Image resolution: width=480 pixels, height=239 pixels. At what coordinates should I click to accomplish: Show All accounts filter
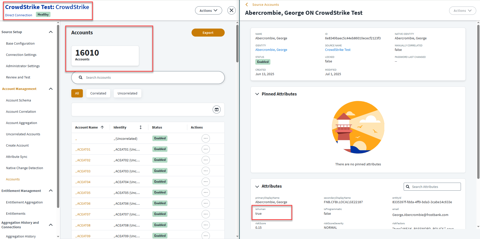(x=77, y=93)
